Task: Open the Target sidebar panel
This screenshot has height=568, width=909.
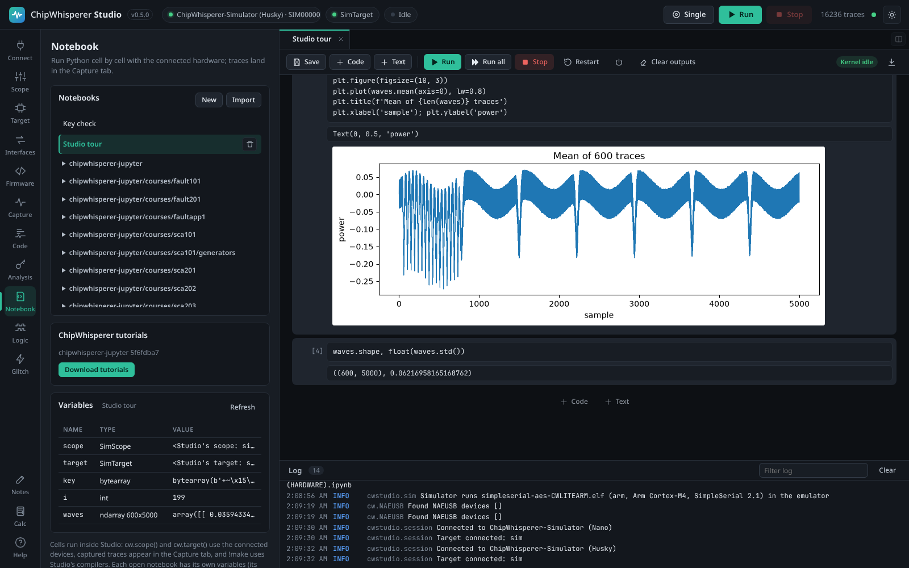Action: (x=20, y=113)
